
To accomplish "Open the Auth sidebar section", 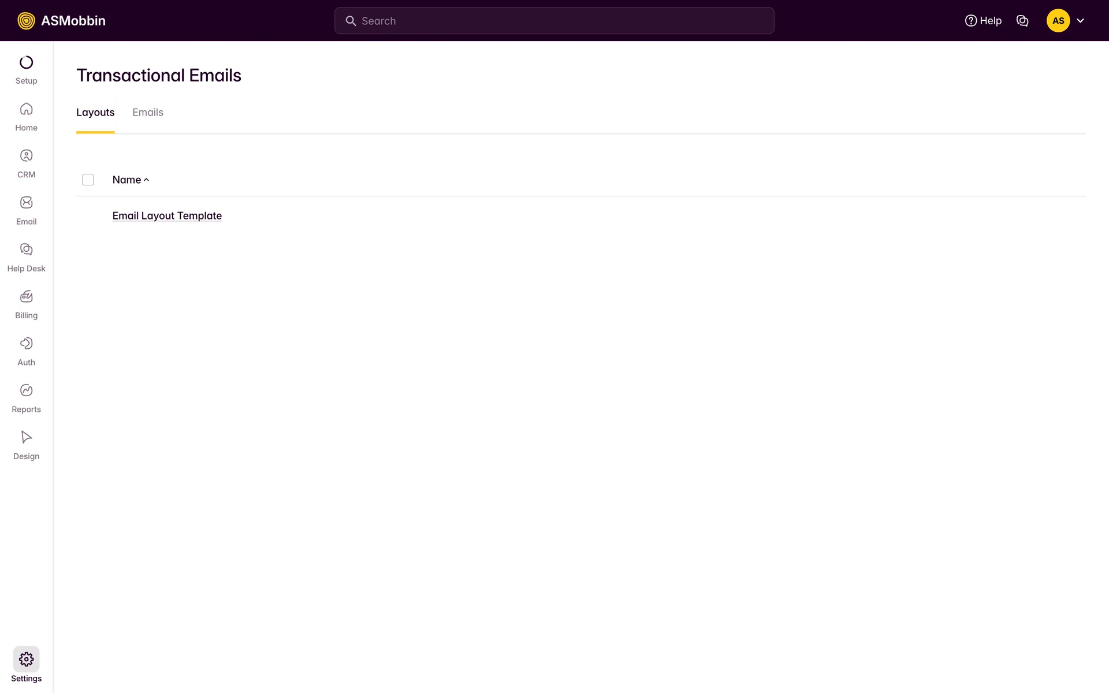I will tap(26, 351).
